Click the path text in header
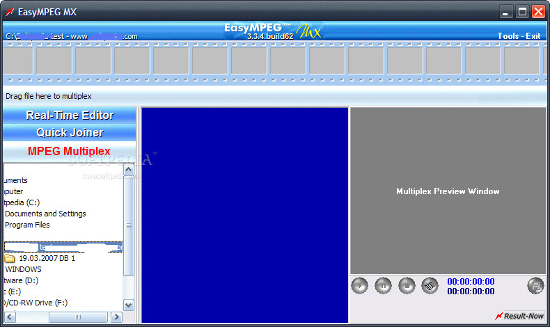Image resolution: width=550 pixels, height=327 pixels. [72, 36]
